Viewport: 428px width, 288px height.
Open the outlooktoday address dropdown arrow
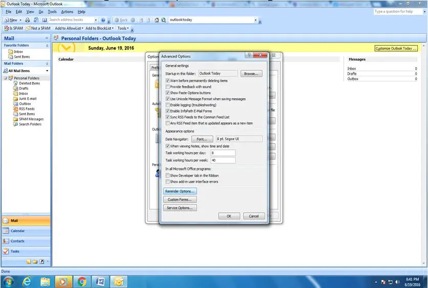(255, 20)
